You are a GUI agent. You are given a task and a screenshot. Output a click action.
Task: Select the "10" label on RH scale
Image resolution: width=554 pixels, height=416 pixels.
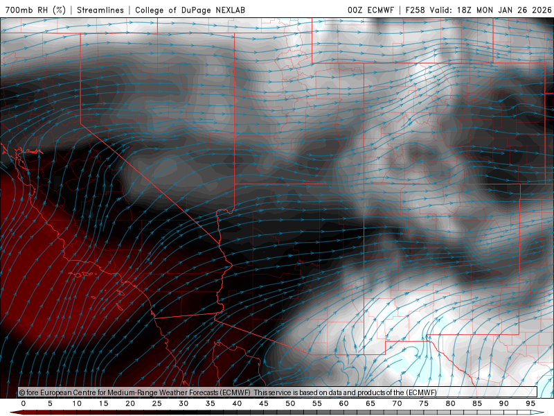77,404
